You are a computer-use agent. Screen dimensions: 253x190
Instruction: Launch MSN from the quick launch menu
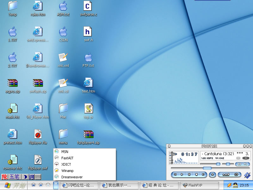(x=84, y=152)
